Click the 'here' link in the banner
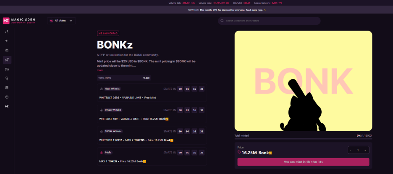This screenshot has width=393, height=174. (260, 10)
